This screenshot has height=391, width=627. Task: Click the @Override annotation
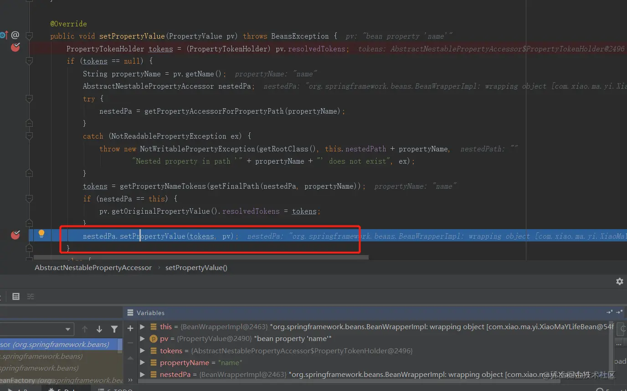click(68, 24)
